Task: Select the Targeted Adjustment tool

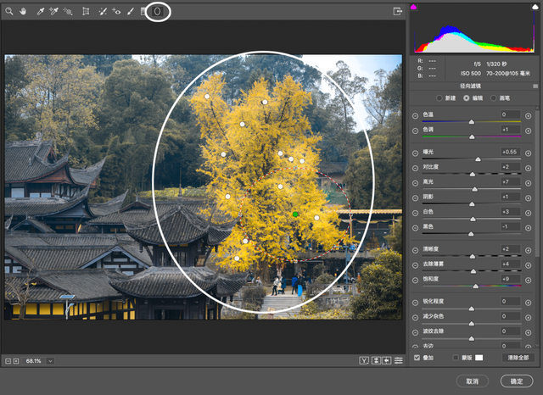Action: point(68,11)
